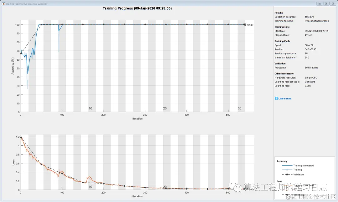Click the Training Time section heading

pyautogui.click(x=282, y=27)
